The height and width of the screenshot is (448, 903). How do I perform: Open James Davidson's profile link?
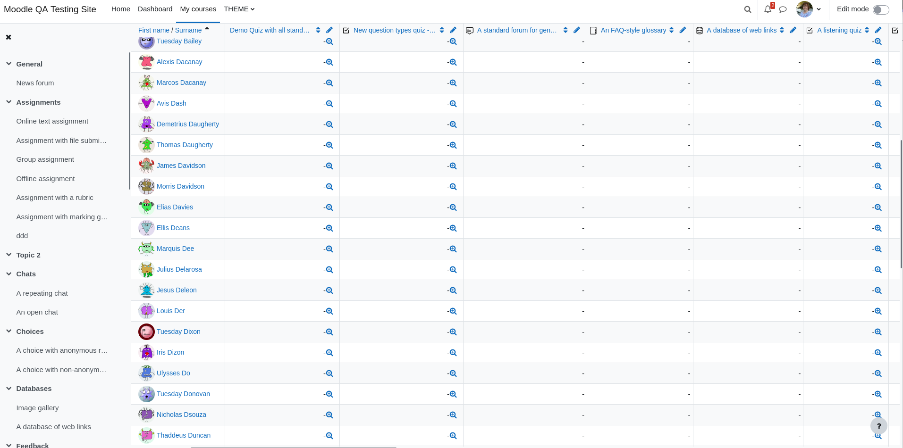click(181, 166)
